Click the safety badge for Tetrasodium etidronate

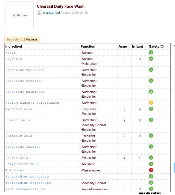pyautogui.click(x=151, y=183)
